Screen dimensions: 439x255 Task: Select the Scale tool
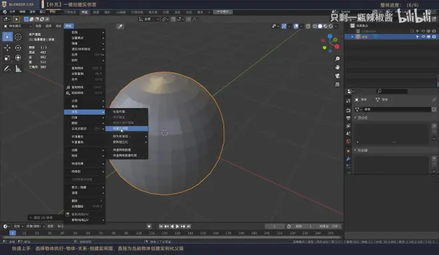(x=7, y=58)
